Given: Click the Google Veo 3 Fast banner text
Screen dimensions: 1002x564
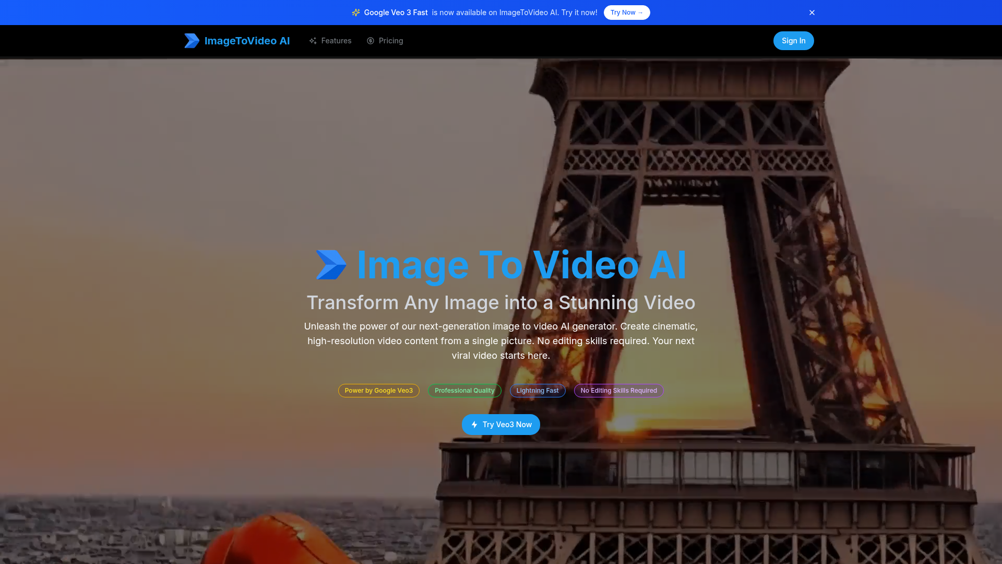Looking at the screenshot, I should tap(396, 12).
